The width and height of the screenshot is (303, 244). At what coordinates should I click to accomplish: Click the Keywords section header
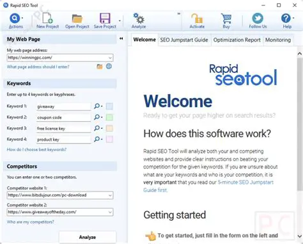click(60, 83)
